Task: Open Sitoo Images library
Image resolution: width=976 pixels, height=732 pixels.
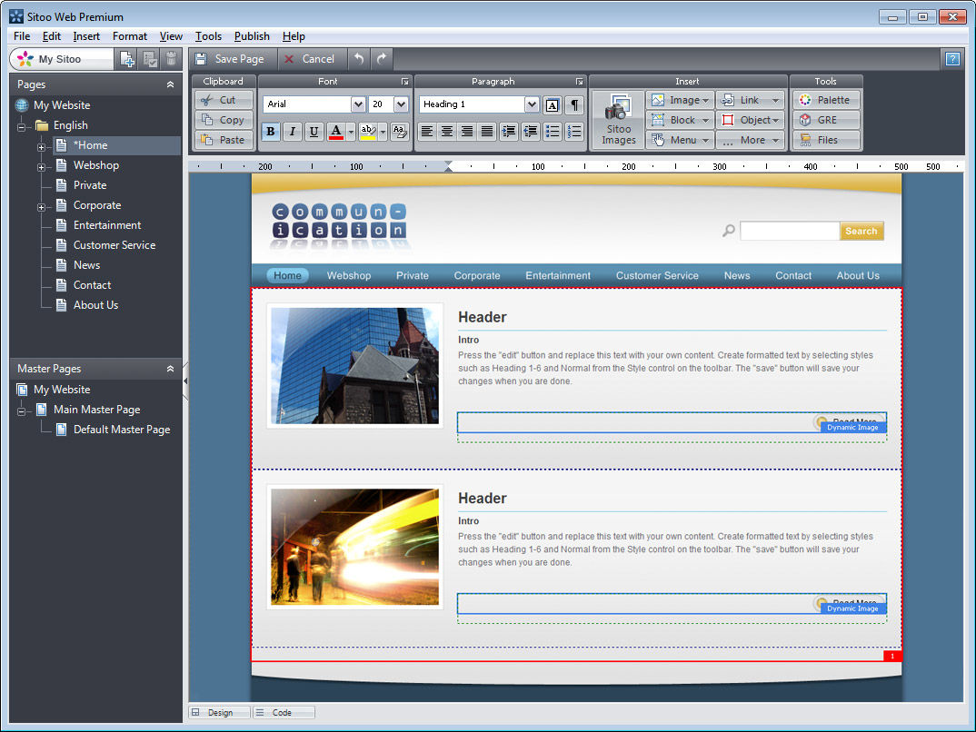Action: [x=618, y=120]
